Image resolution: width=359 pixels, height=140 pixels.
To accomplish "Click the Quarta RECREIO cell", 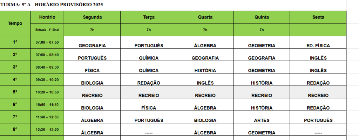I will (205, 92).
